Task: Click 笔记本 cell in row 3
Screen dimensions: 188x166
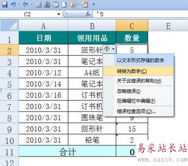Action: [x=85, y=61]
